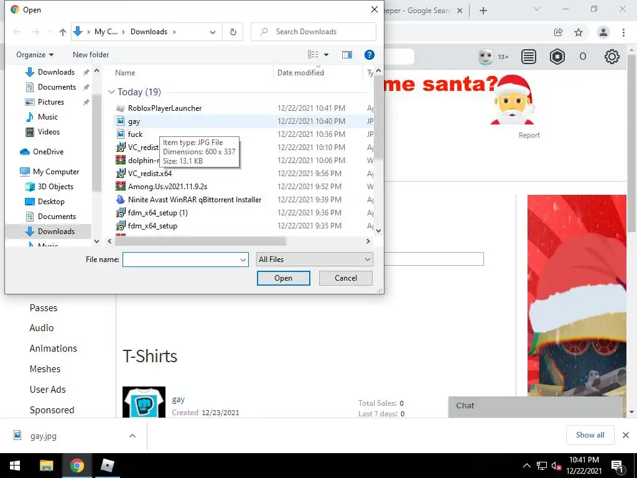Open the Organize menu
The height and width of the screenshot is (478, 637).
[35, 55]
